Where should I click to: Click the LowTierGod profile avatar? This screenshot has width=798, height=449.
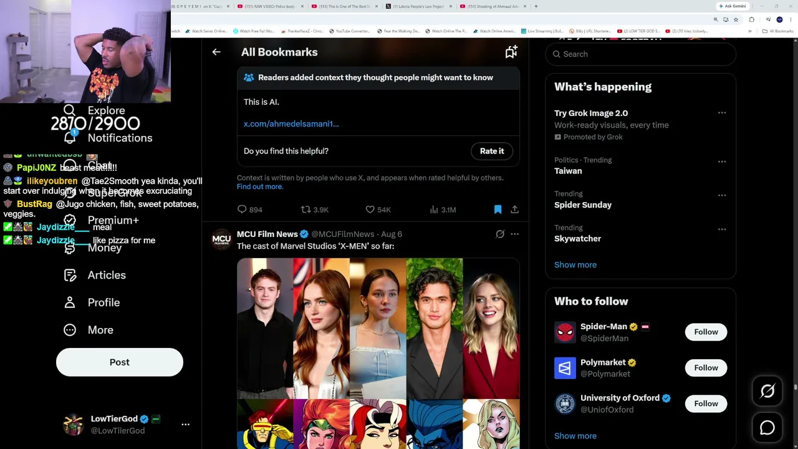pos(74,424)
